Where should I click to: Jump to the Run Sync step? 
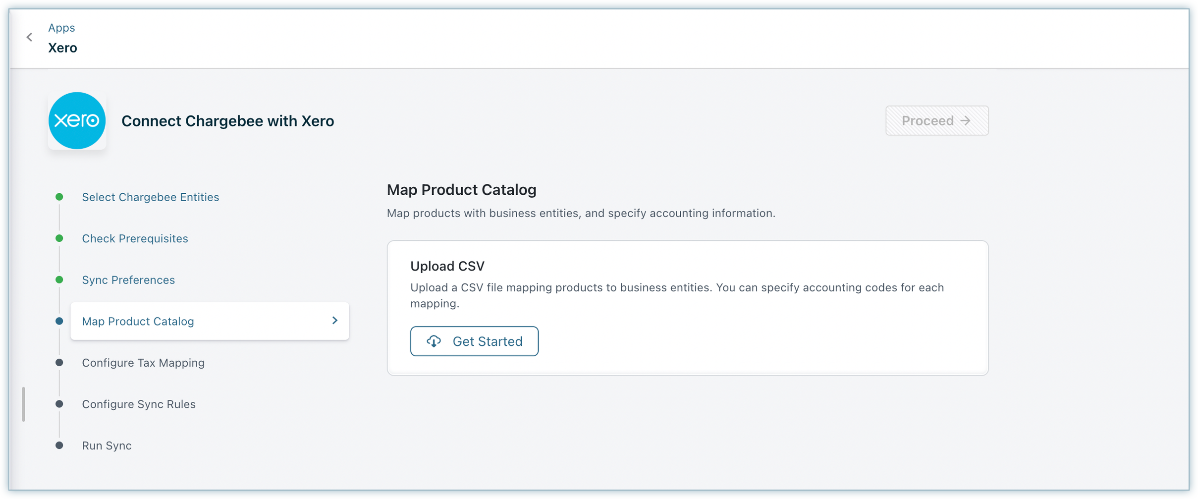click(x=107, y=445)
